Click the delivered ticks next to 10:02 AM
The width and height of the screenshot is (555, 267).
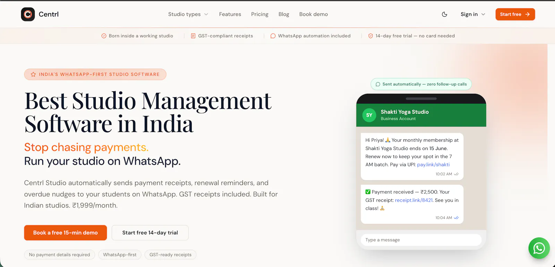tap(456, 174)
